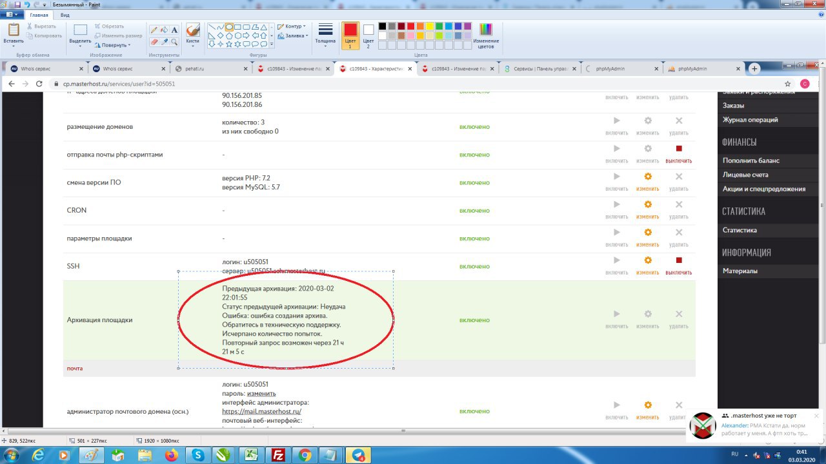Pick the black color swatch
This screenshot has width=826, height=464.
(383, 26)
